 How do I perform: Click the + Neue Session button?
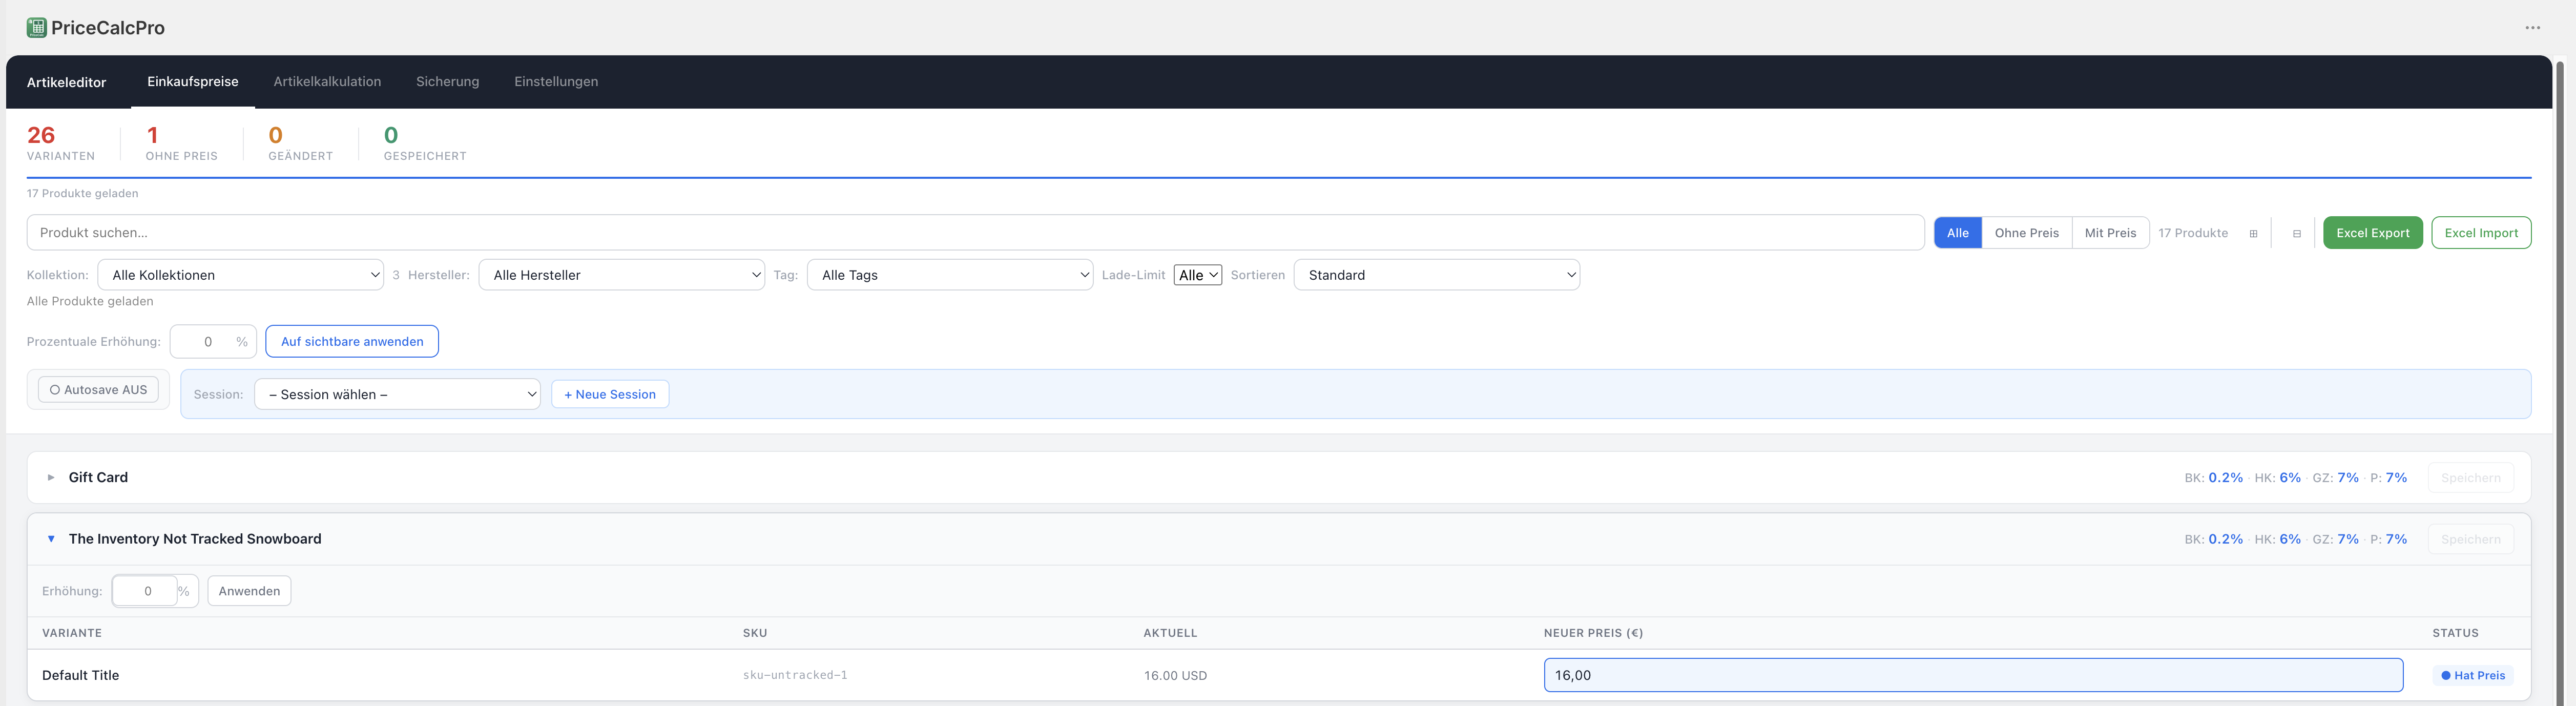(610, 394)
